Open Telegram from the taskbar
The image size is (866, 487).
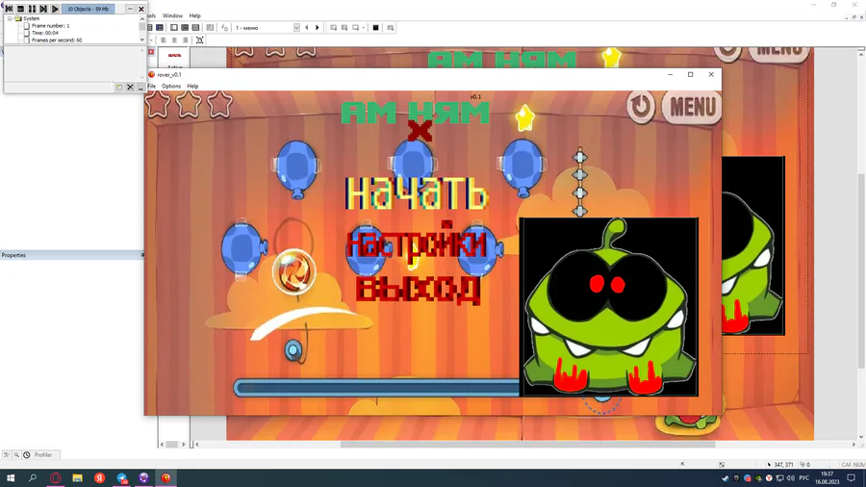pyautogui.click(x=122, y=477)
